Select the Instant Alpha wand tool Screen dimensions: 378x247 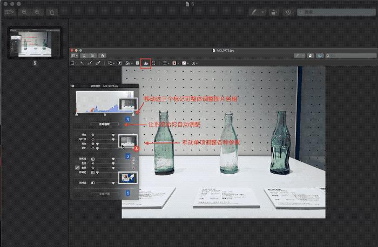click(82, 63)
